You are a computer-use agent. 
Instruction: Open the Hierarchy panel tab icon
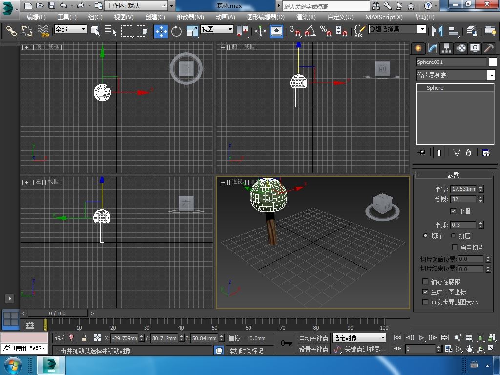click(446, 48)
